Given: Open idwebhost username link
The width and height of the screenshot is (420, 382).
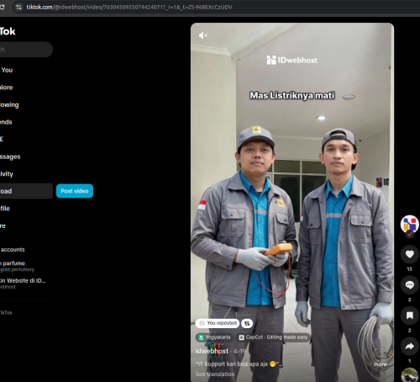Looking at the screenshot, I should [212, 351].
